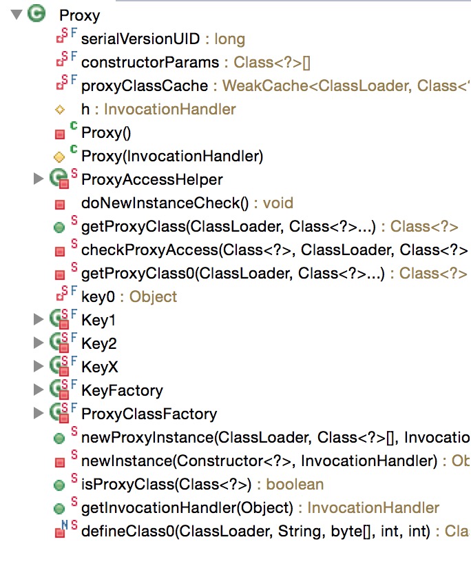Select the Proxy(InvocationHandler) constructor
The height and width of the screenshot is (564, 471).
[172, 156]
